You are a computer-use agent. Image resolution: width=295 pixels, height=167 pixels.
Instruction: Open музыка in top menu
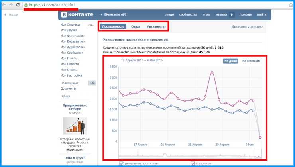pos(221,14)
